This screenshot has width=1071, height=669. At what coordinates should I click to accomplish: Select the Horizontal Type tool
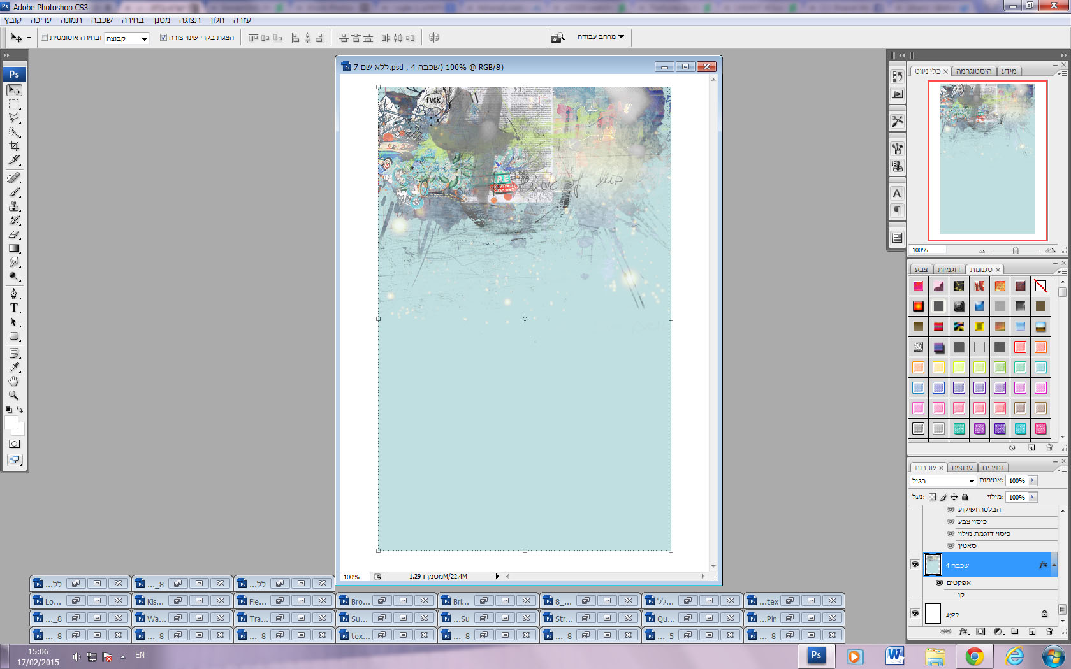pyautogui.click(x=14, y=308)
